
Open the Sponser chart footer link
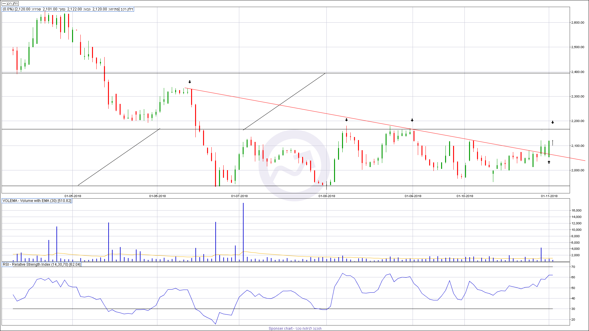pos(295,328)
